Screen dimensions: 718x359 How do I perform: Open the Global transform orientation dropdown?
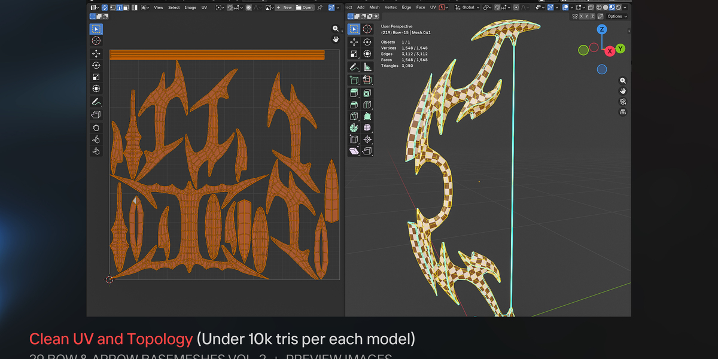tap(468, 7)
